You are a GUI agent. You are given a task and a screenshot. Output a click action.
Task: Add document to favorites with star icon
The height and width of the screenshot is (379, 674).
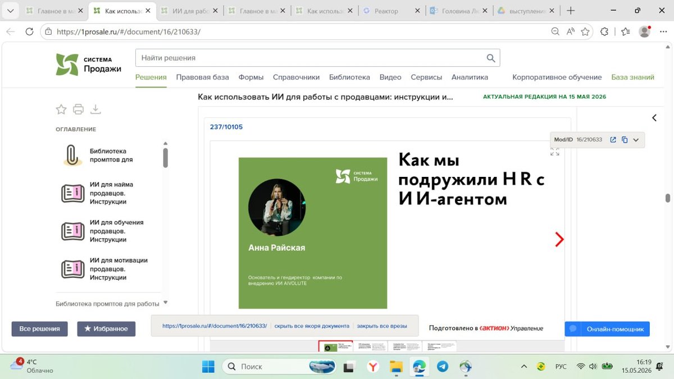[61, 109]
